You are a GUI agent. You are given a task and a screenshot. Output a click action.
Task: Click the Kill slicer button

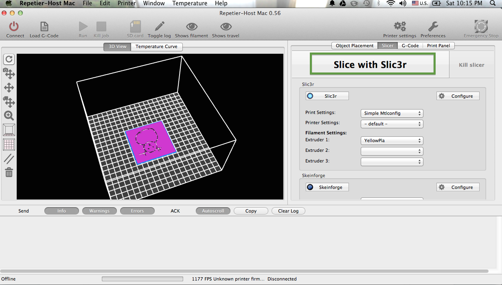click(x=471, y=65)
